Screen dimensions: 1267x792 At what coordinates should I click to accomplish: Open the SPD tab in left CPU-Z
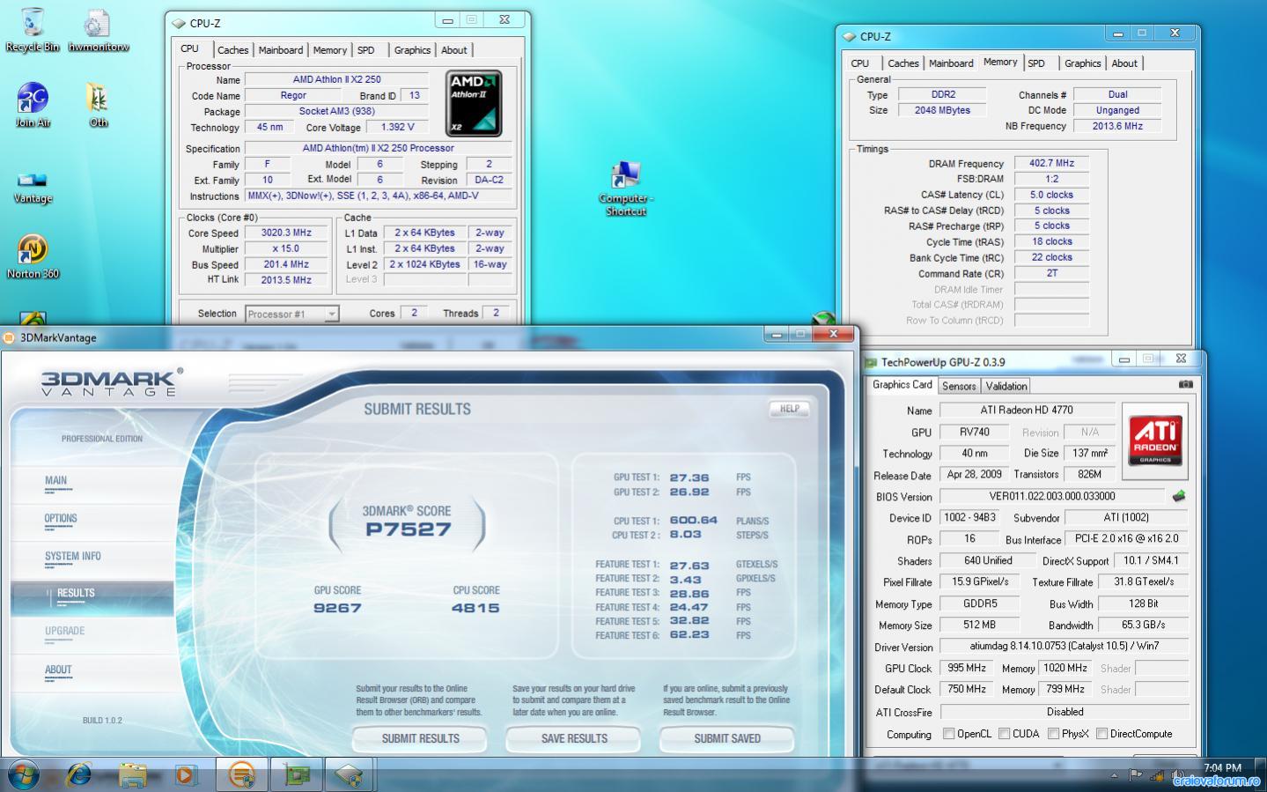pyautogui.click(x=366, y=50)
